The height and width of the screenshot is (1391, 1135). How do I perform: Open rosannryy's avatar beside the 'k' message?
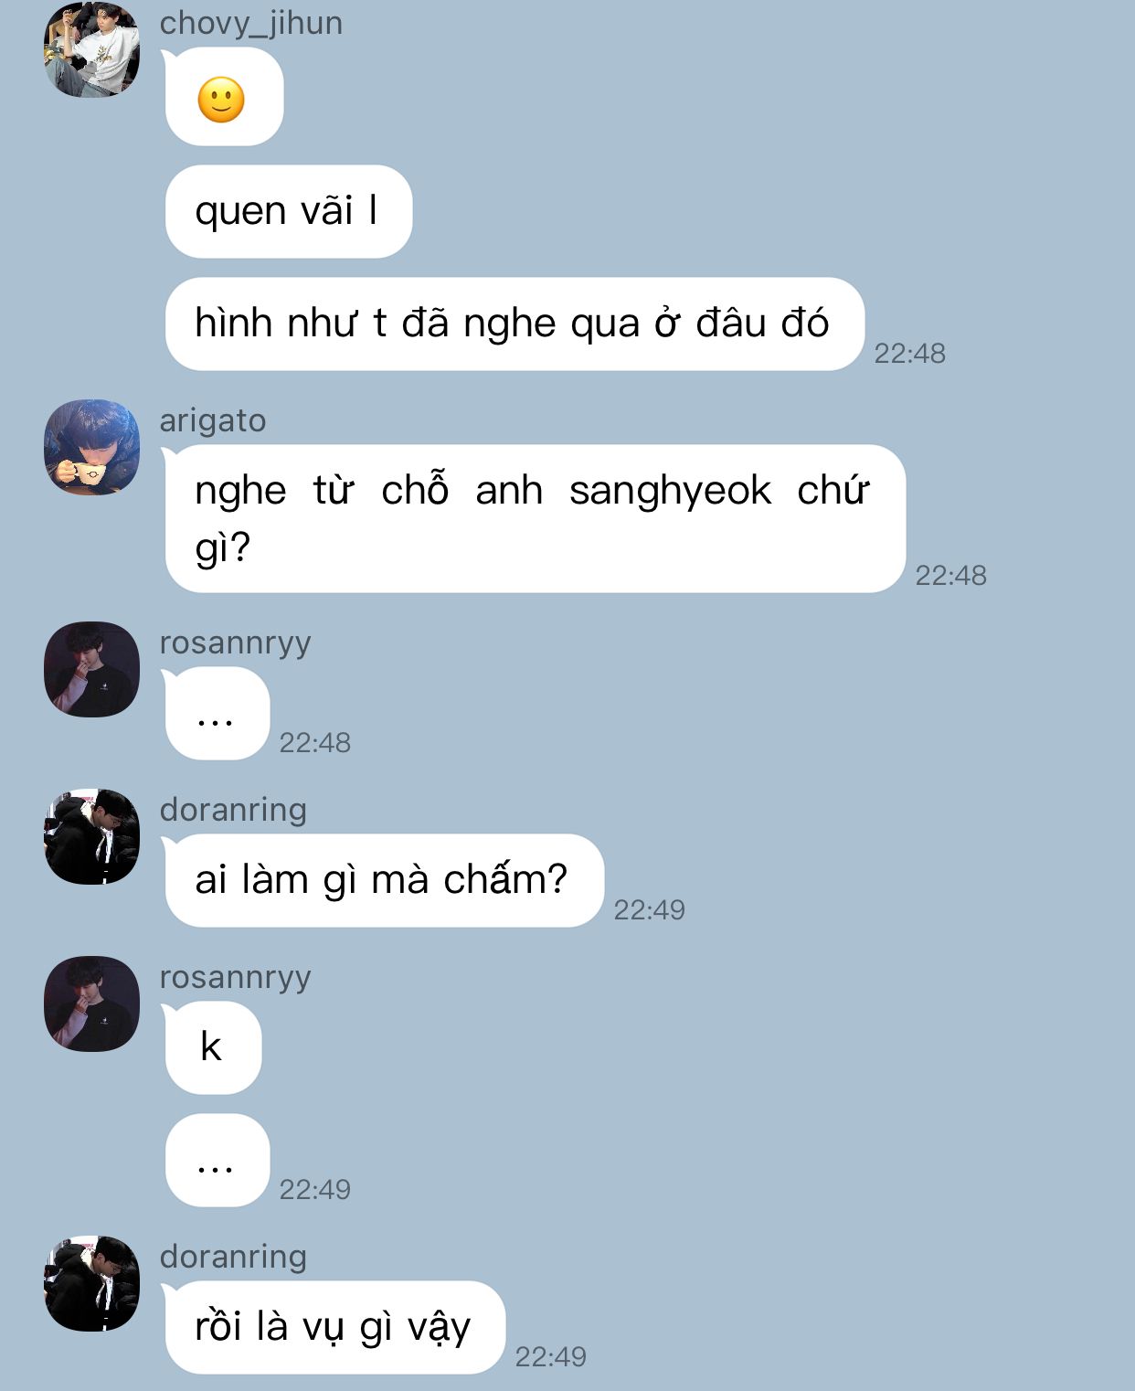pyautogui.click(x=92, y=1003)
